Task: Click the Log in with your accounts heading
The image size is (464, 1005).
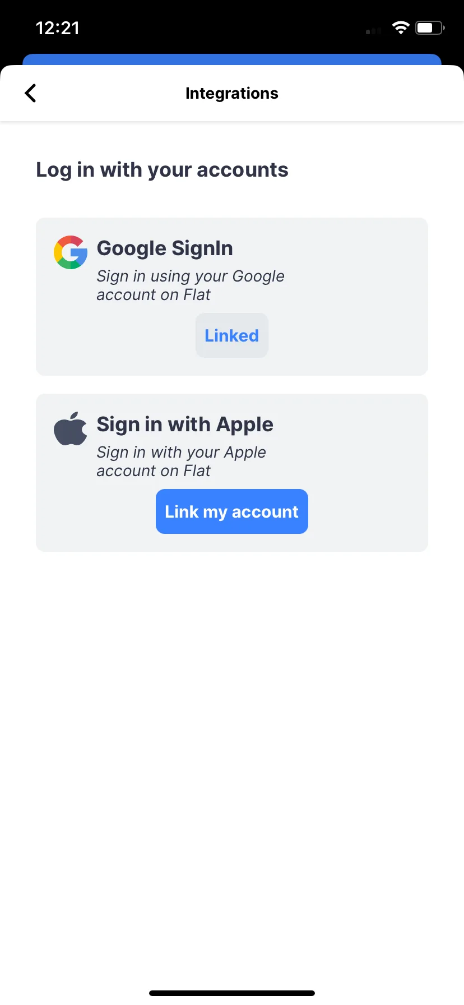Action: 162,169
